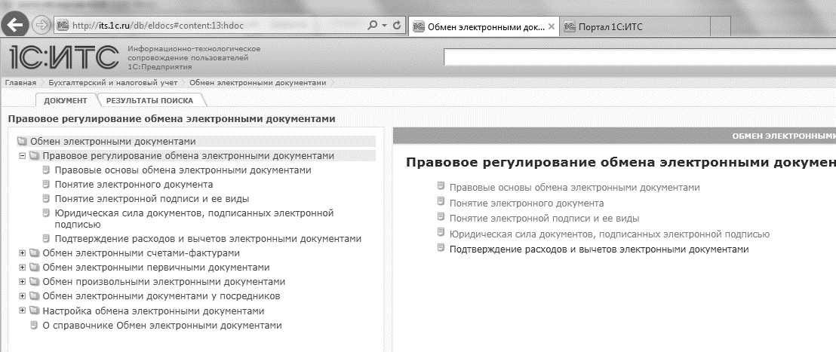Open a new blank browser tab
The height and width of the screenshot is (352, 836).
point(721,26)
